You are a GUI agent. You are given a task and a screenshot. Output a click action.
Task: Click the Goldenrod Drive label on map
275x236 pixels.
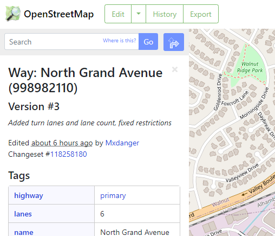pos(218,92)
